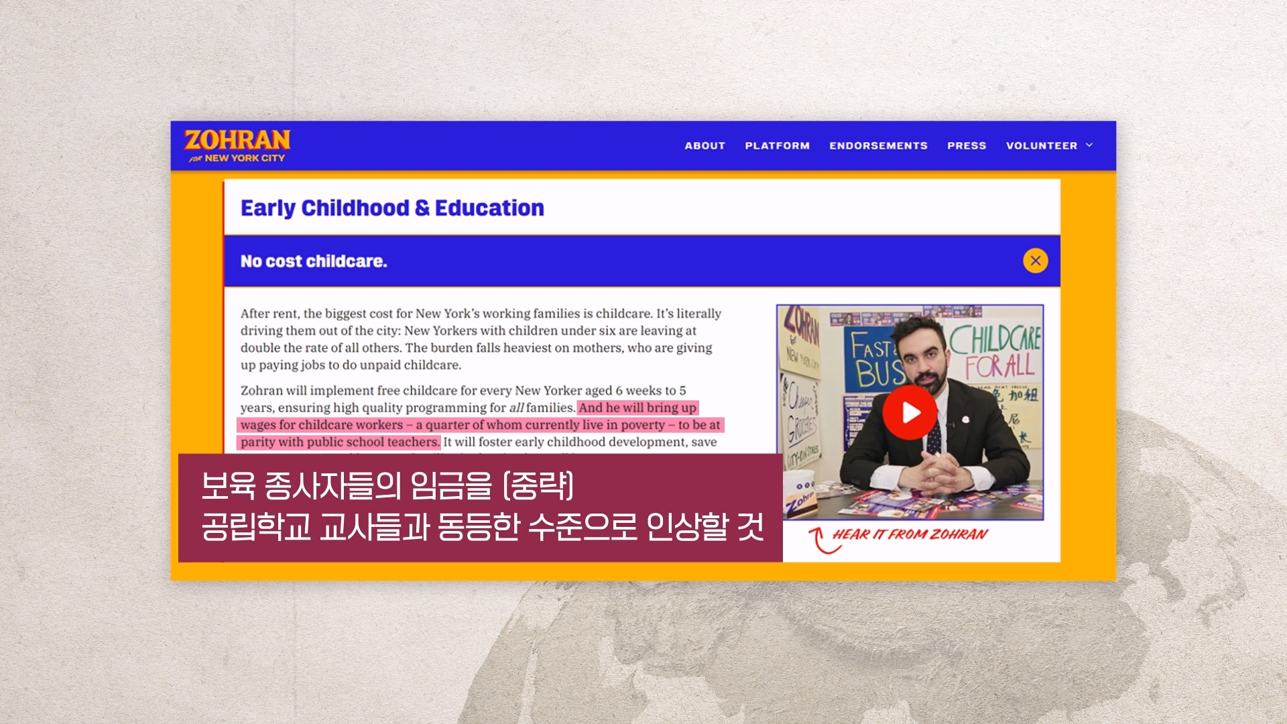The width and height of the screenshot is (1287, 724).
Task: Click the 'for New York City' tagline
Action: click(x=238, y=158)
